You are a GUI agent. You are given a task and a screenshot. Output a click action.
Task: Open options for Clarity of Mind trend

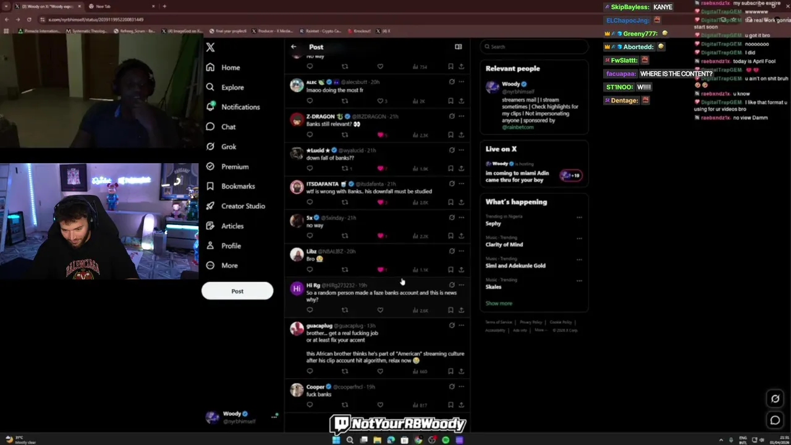[x=579, y=238]
